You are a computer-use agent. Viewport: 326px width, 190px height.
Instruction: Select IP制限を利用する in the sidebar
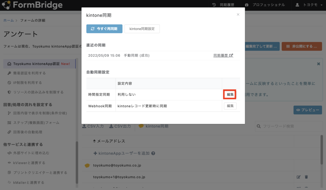(x=25, y=83)
